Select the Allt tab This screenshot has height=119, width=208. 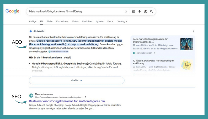pyautogui.click(x=42, y=21)
